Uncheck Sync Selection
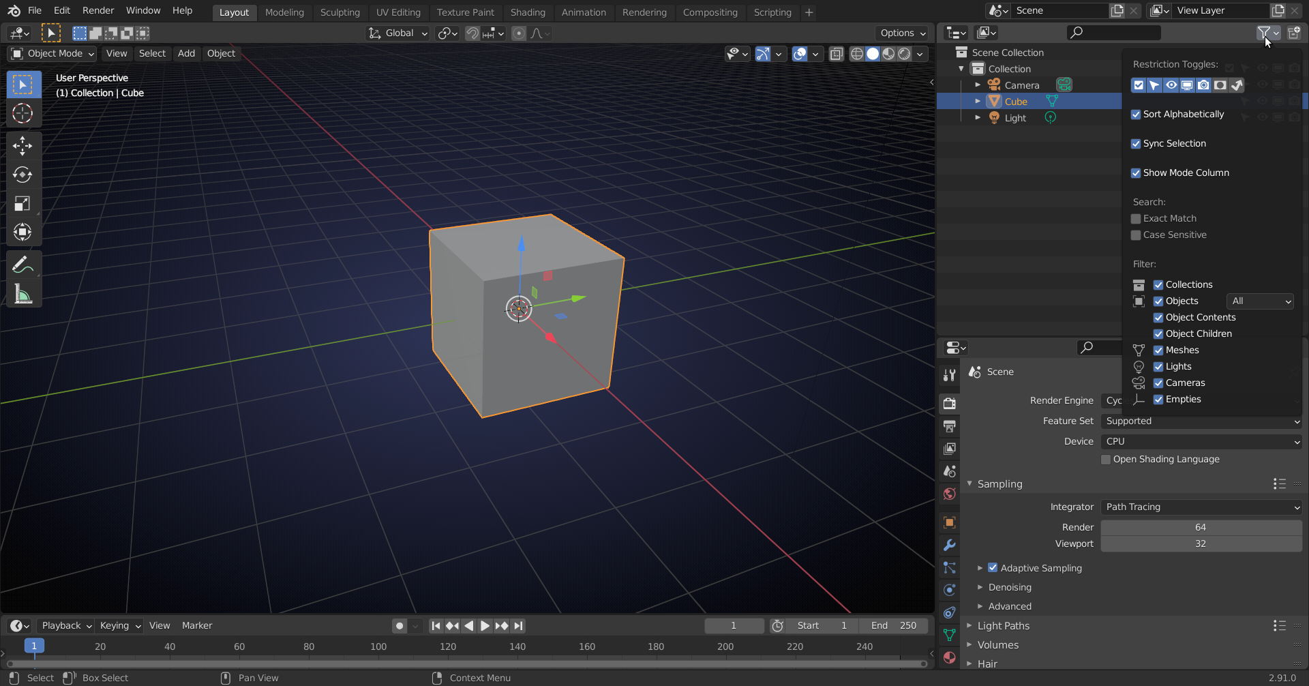 (1136, 144)
